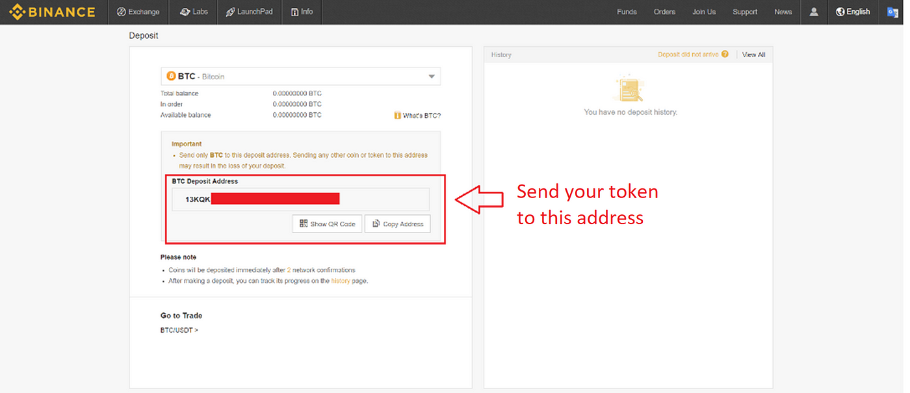910x393 pixels.
Task: Open the history page link
Action: click(x=340, y=281)
